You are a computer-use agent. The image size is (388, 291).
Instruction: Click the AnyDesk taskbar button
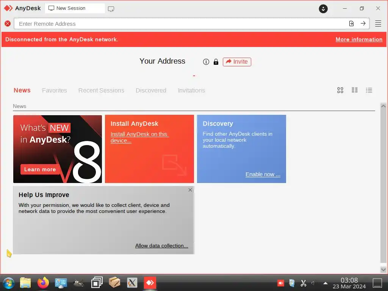click(x=150, y=283)
